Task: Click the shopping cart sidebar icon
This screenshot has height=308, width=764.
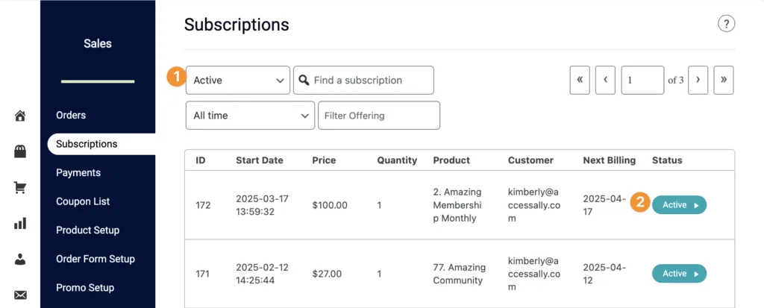Action: coord(20,187)
